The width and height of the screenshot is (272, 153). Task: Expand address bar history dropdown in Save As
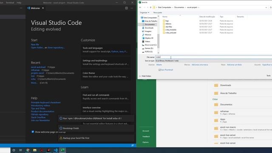266,8
